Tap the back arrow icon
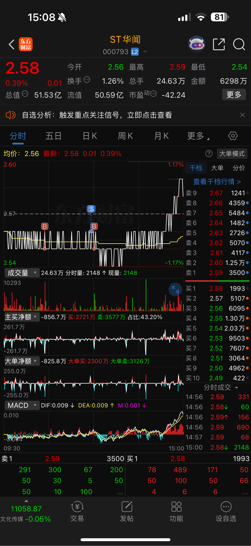 coord(12,45)
